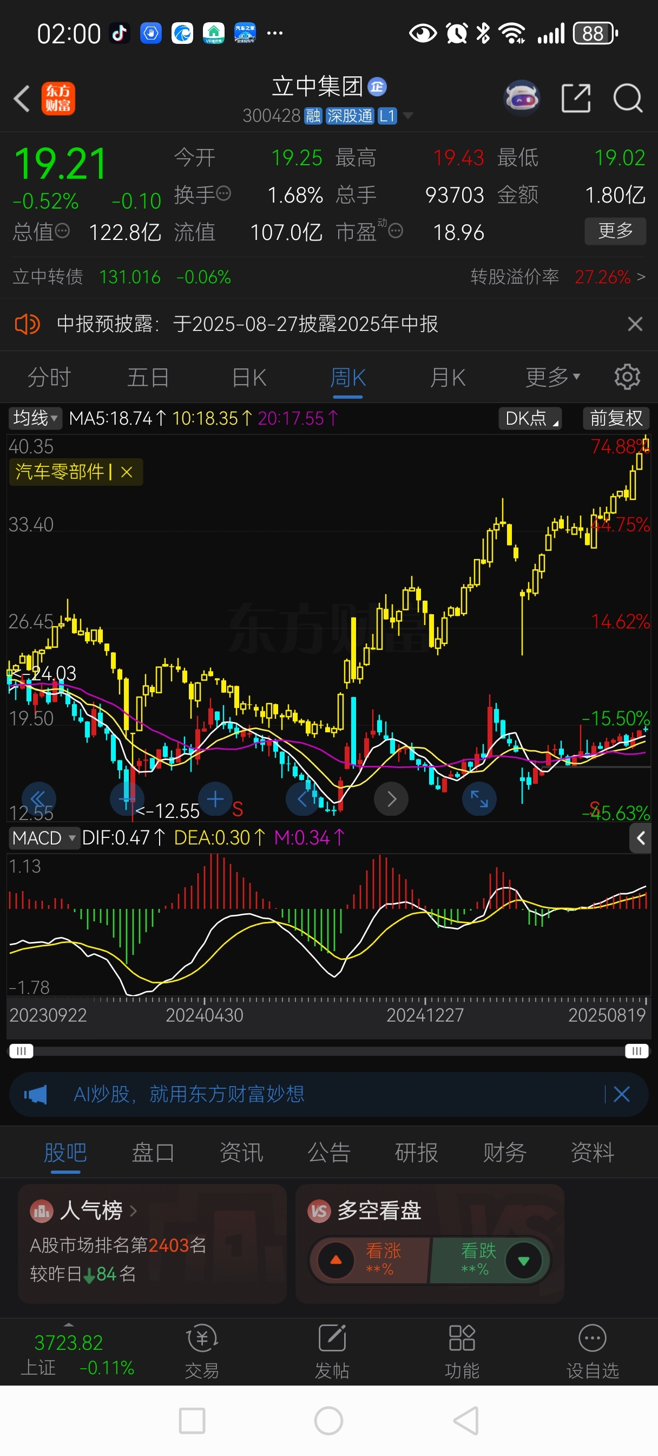The image size is (658, 1456).
Task: Tap the 多空看盘 card title
Action: 379,1211
